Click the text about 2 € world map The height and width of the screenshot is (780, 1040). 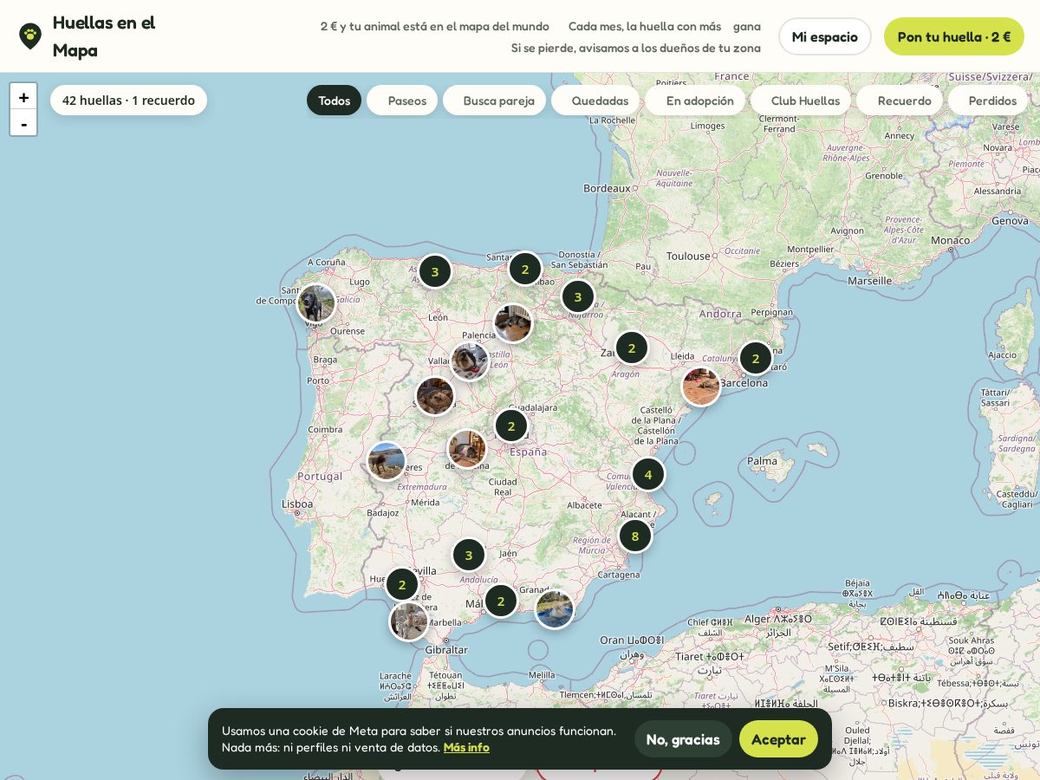coord(435,26)
